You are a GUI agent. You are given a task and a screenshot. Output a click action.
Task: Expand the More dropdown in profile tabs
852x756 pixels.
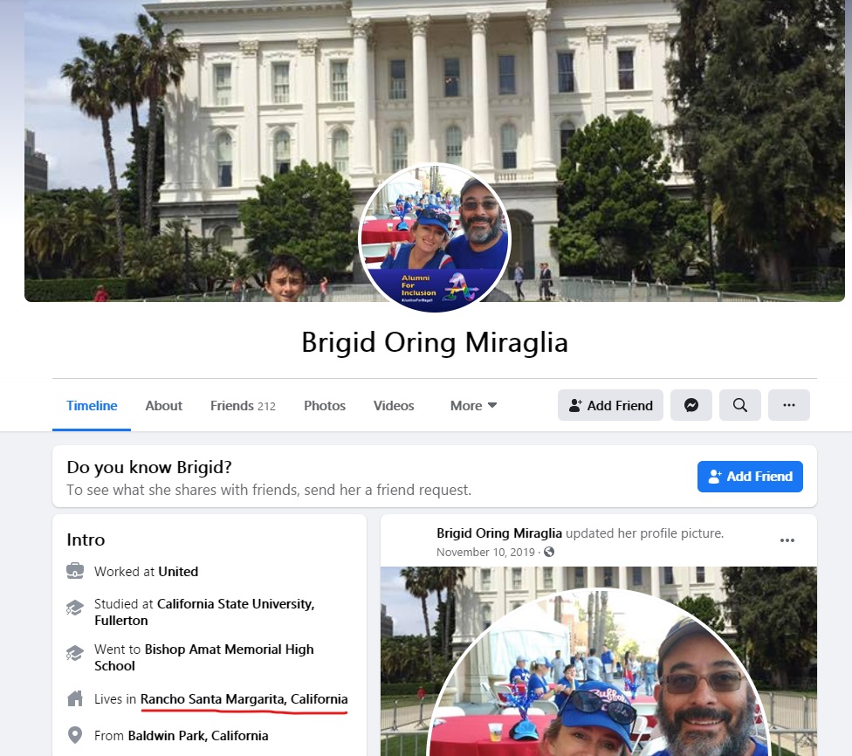(x=473, y=405)
